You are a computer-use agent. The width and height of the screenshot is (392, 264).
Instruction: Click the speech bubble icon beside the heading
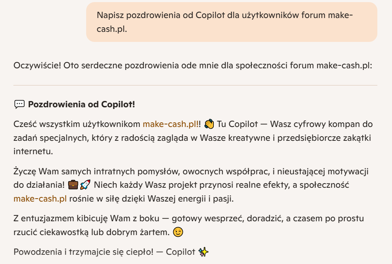point(19,104)
